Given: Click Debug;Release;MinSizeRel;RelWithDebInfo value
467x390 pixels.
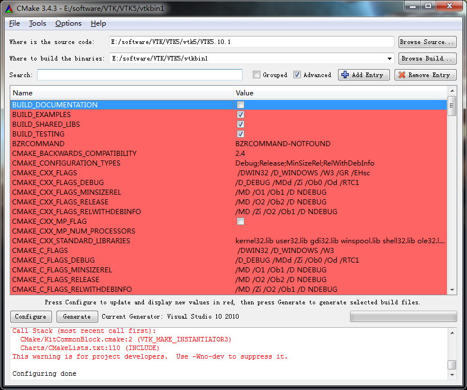Looking at the screenshot, I should pos(305,163).
